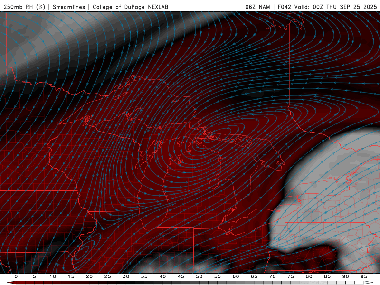Click the "06Z NAM" model run label
This screenshot has width=380, height=285.
(257, 7)
